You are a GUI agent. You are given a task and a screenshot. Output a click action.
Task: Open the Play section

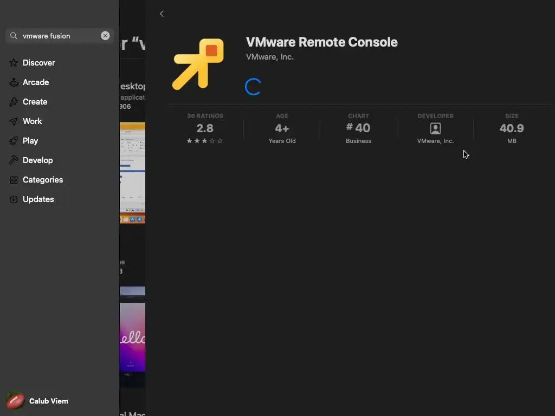coord(30,140)
